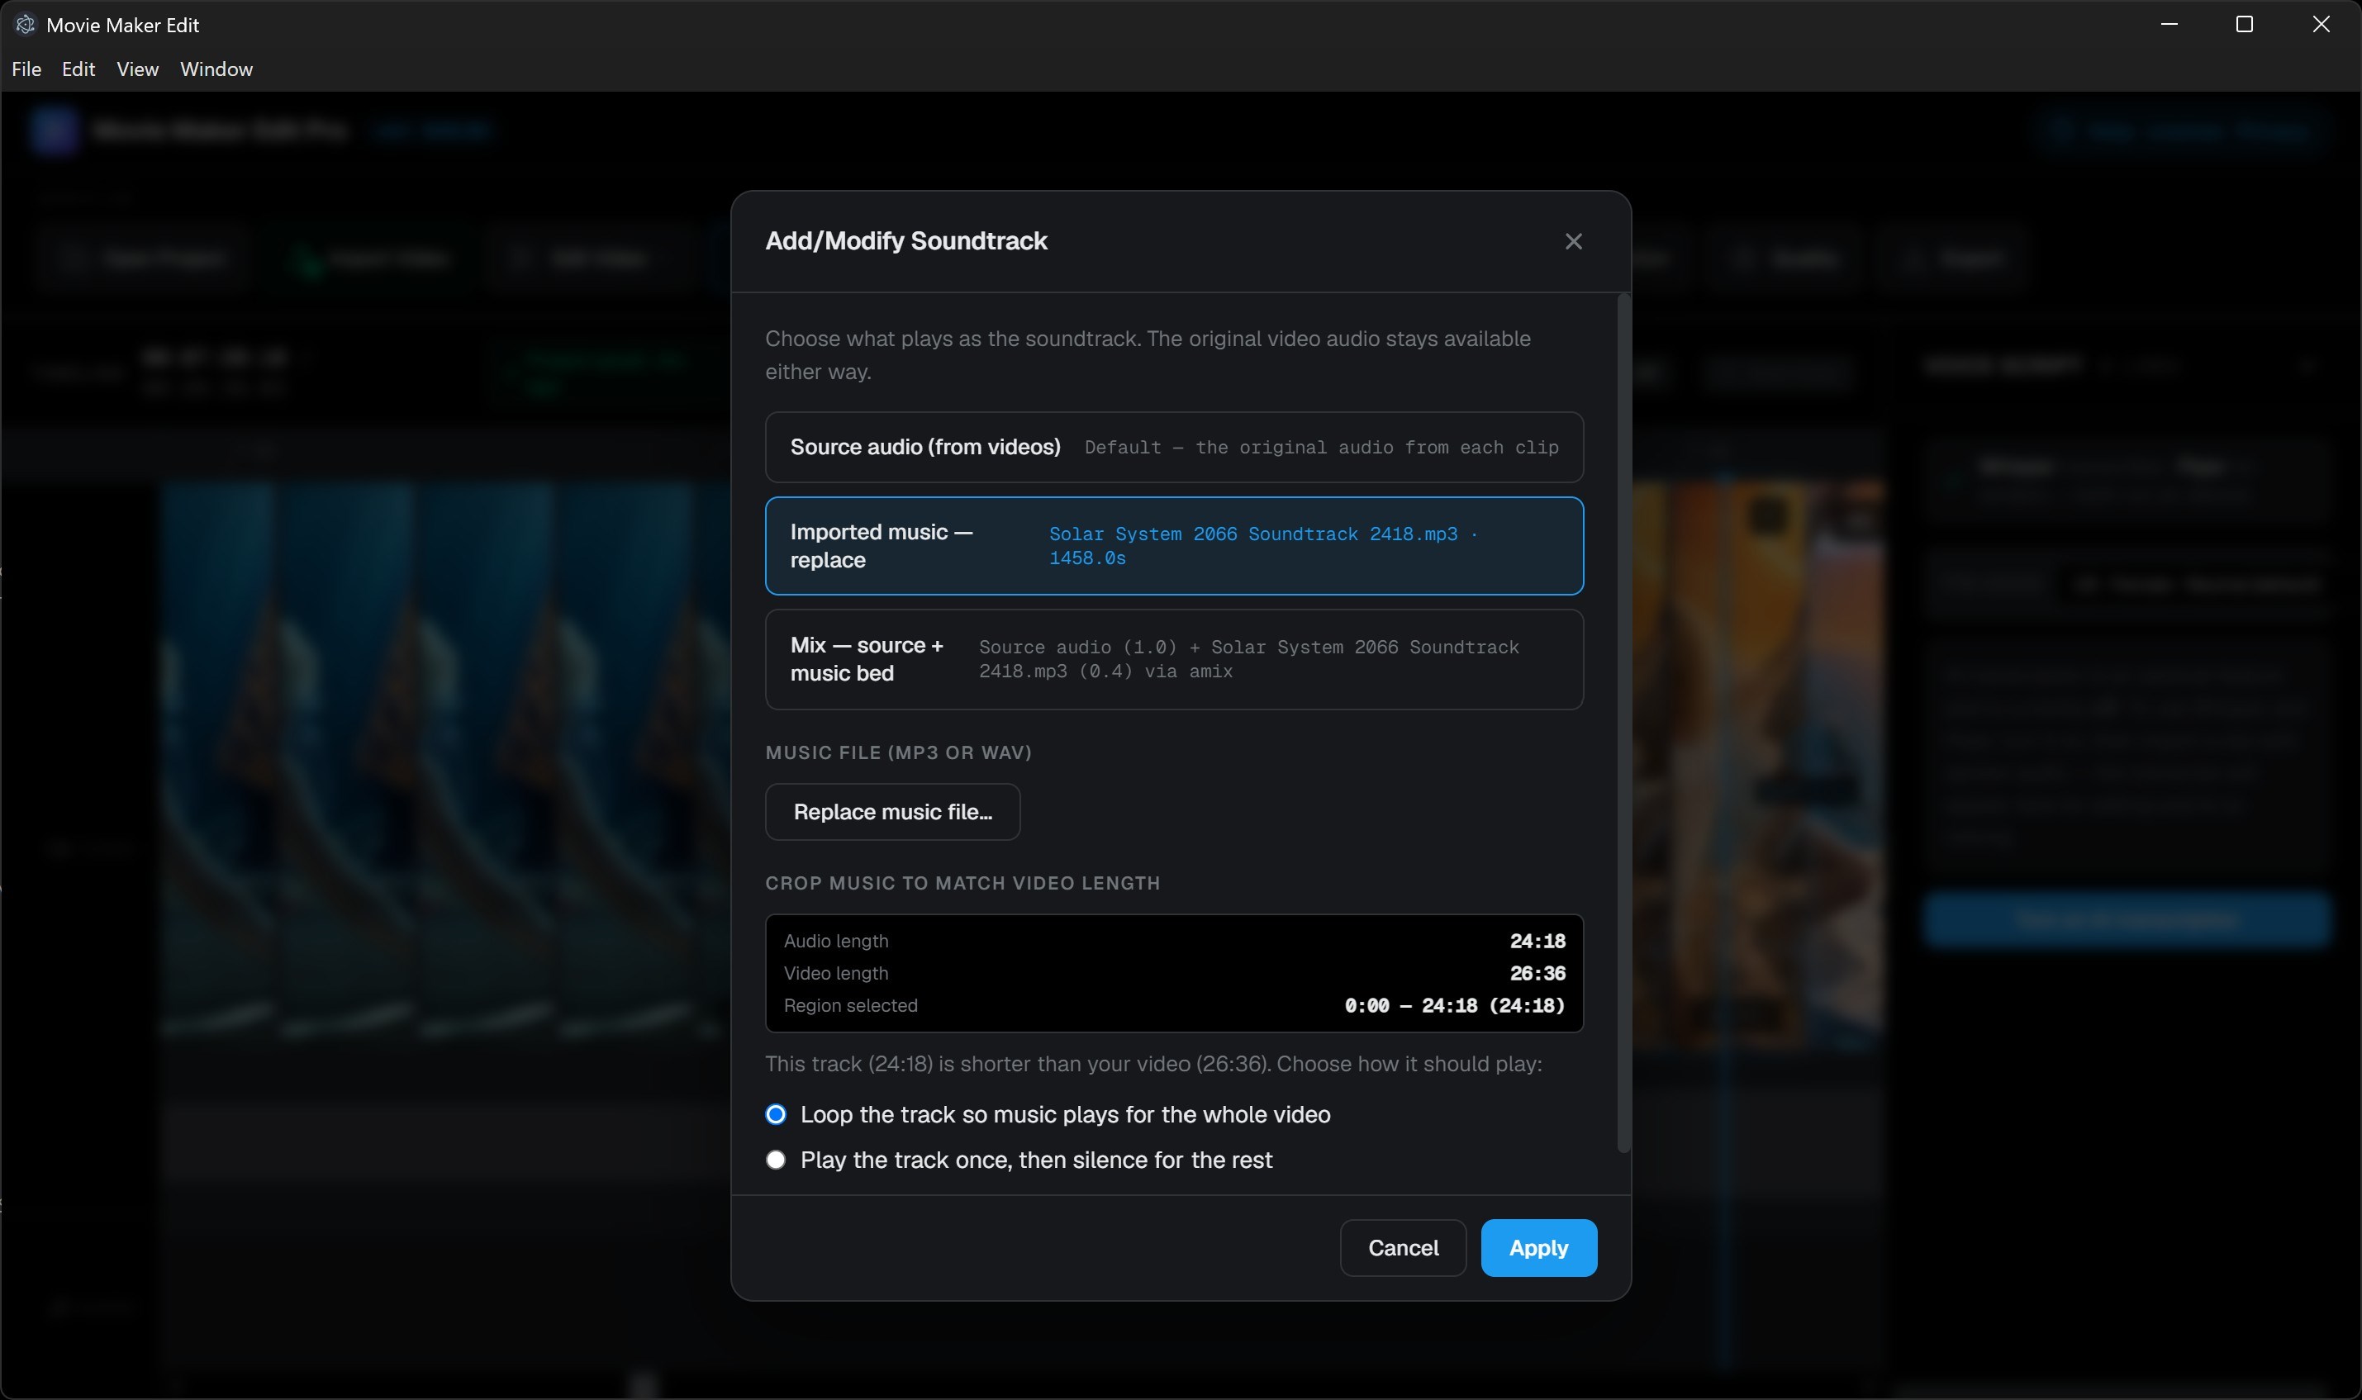This screenshot has width=2362, height=1400.
Task: Open the View menu
Action: coord(137,69)
